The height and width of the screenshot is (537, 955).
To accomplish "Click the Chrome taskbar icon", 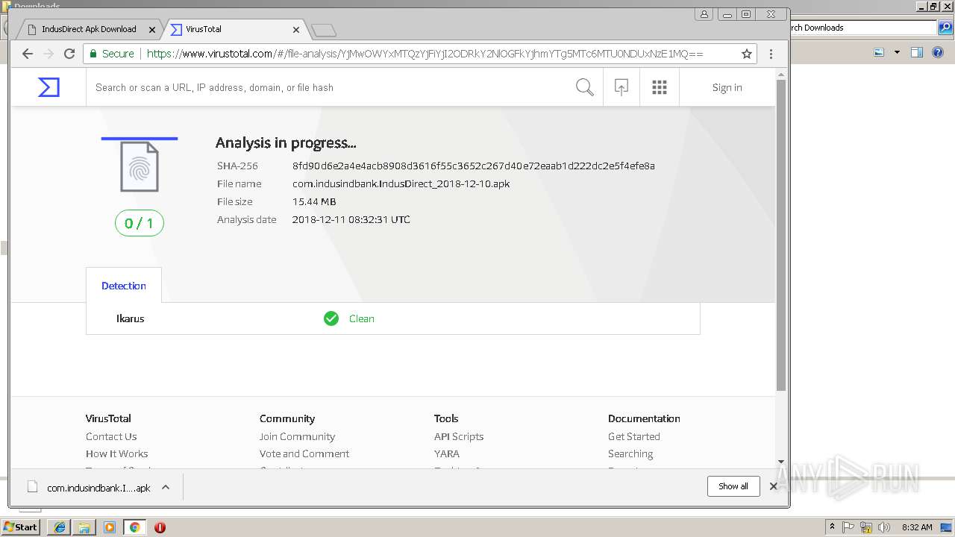I will pos(134,527).
